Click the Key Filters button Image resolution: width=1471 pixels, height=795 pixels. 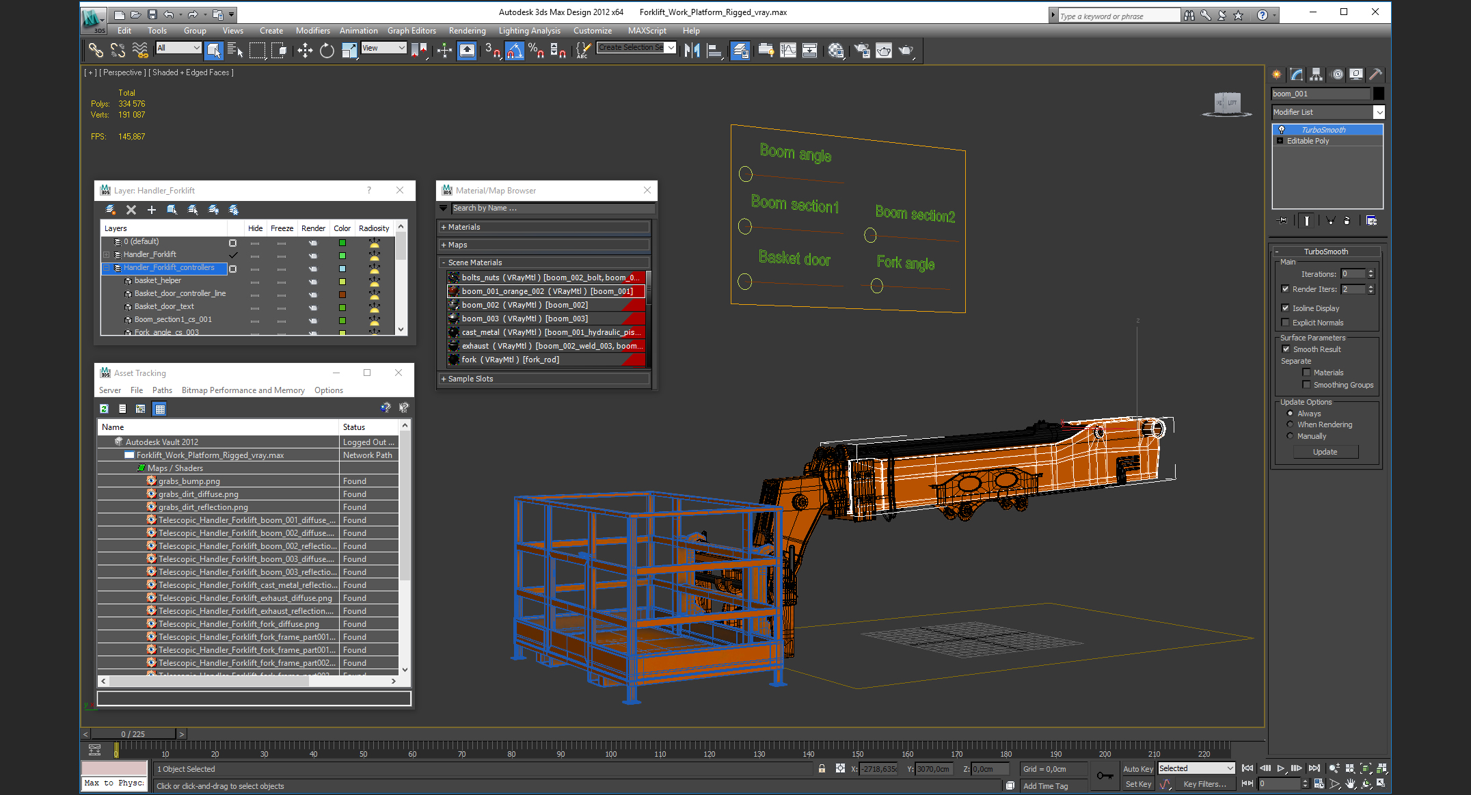tap(1205, 784)
